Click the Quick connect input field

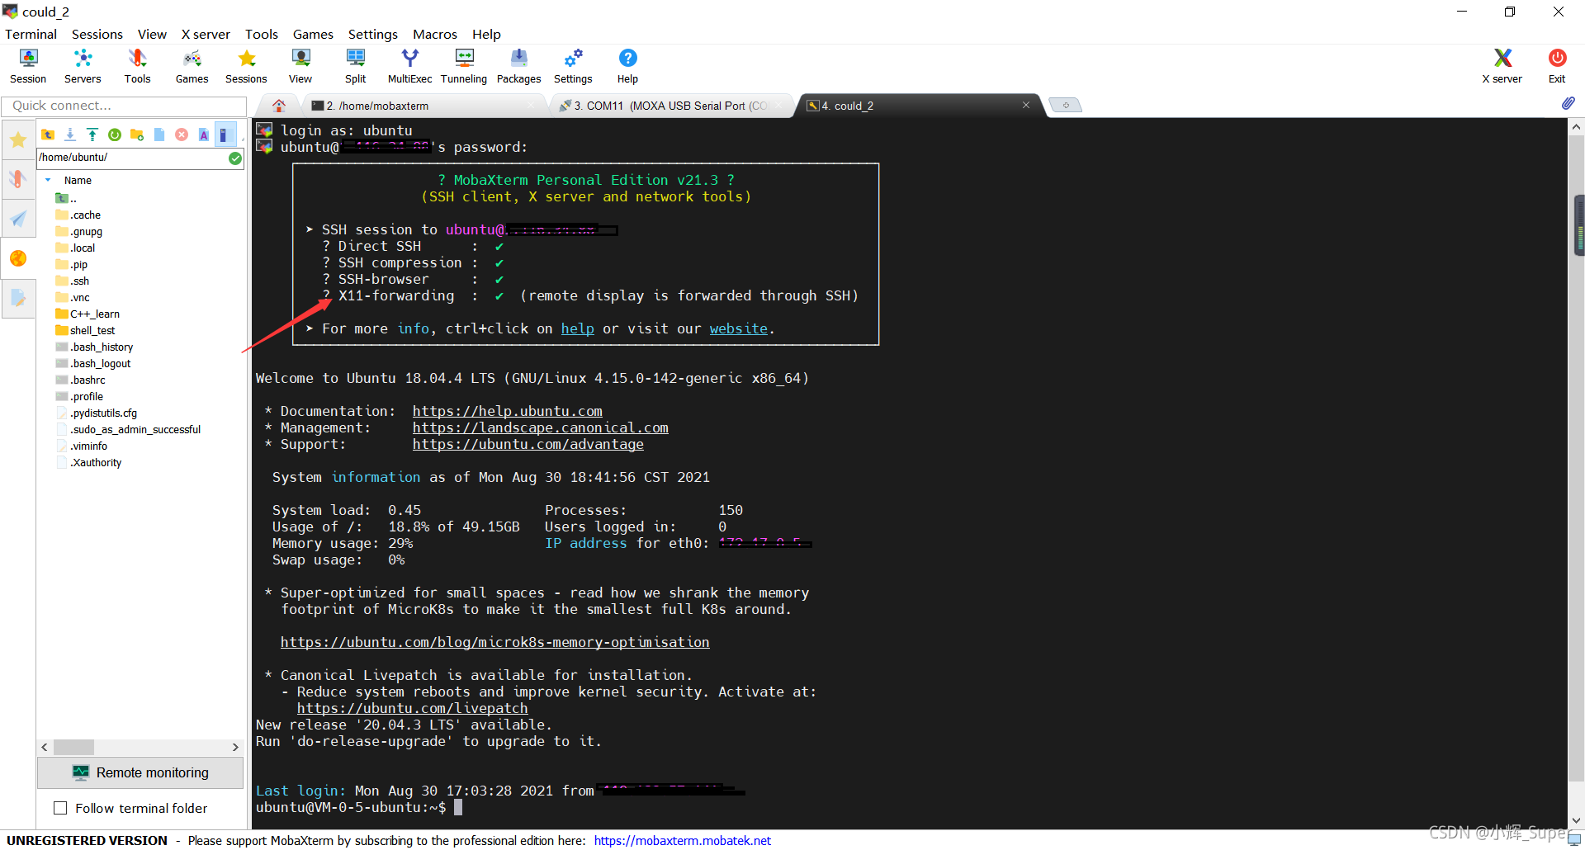coord(124,106)
